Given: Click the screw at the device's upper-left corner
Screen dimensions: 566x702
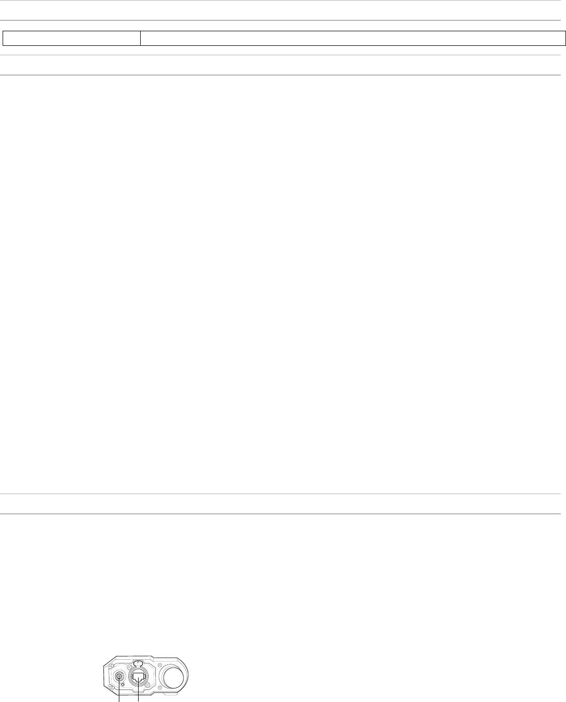Looking at the screenshot, I should 110,666.
